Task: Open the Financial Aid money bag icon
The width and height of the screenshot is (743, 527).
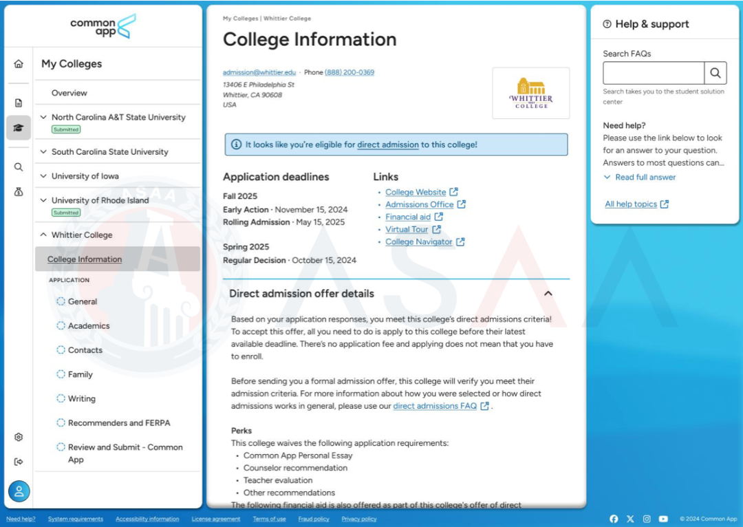Action: tap(19, 191)
